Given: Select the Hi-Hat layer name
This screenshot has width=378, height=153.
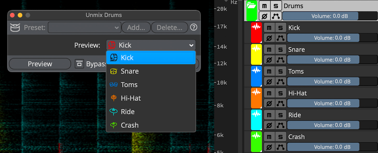Looking at the screenshot, I should (298, 93).
